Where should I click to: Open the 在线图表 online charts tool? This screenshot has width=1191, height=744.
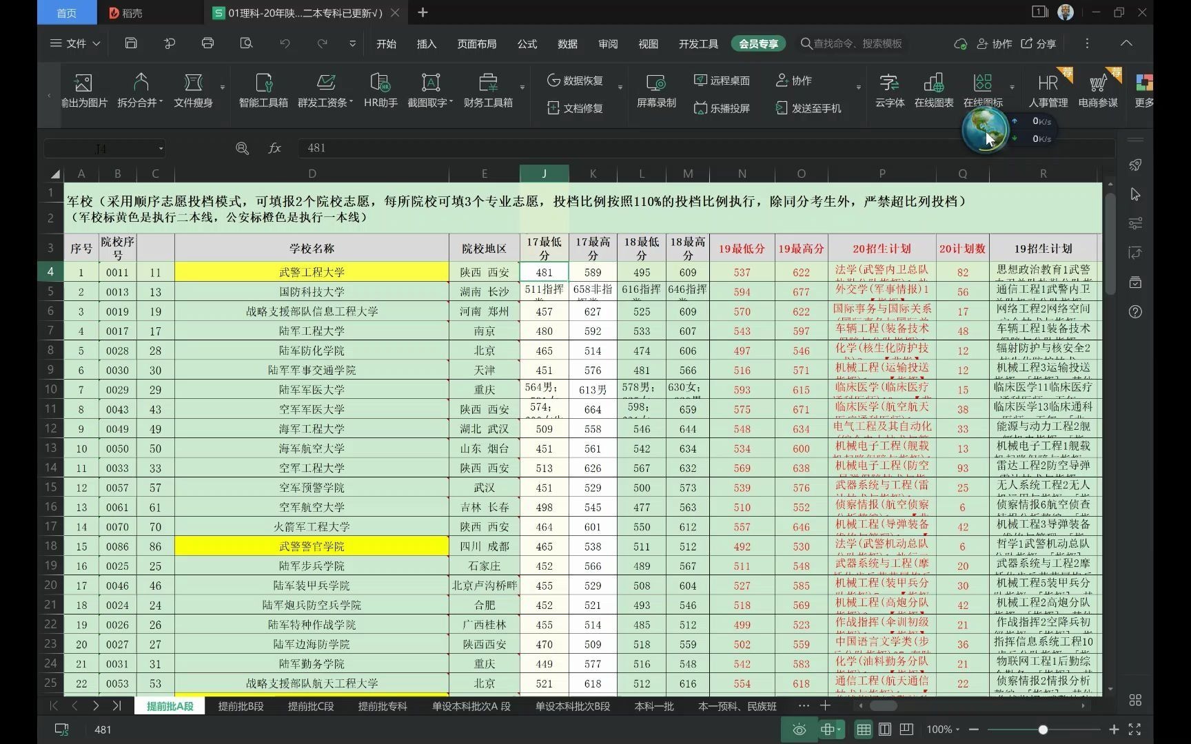click(934, 91)
